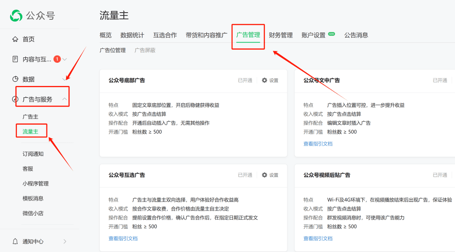The image size is (455, 252).
Task: Open gear settings for 公众号互选广告
Action: tap(270, 175)
